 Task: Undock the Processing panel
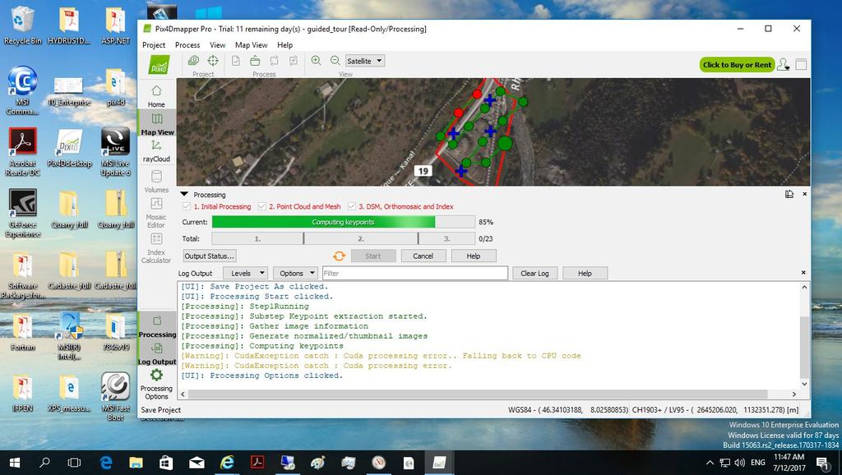(789, 194)
